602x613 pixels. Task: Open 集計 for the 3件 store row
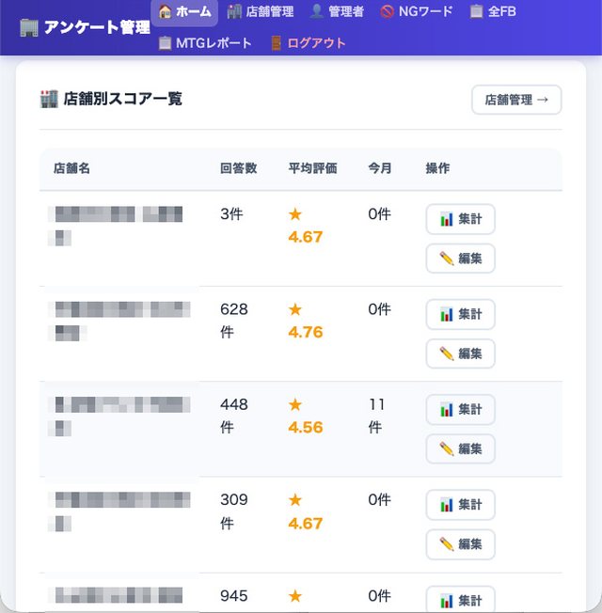tap(460, 219)
